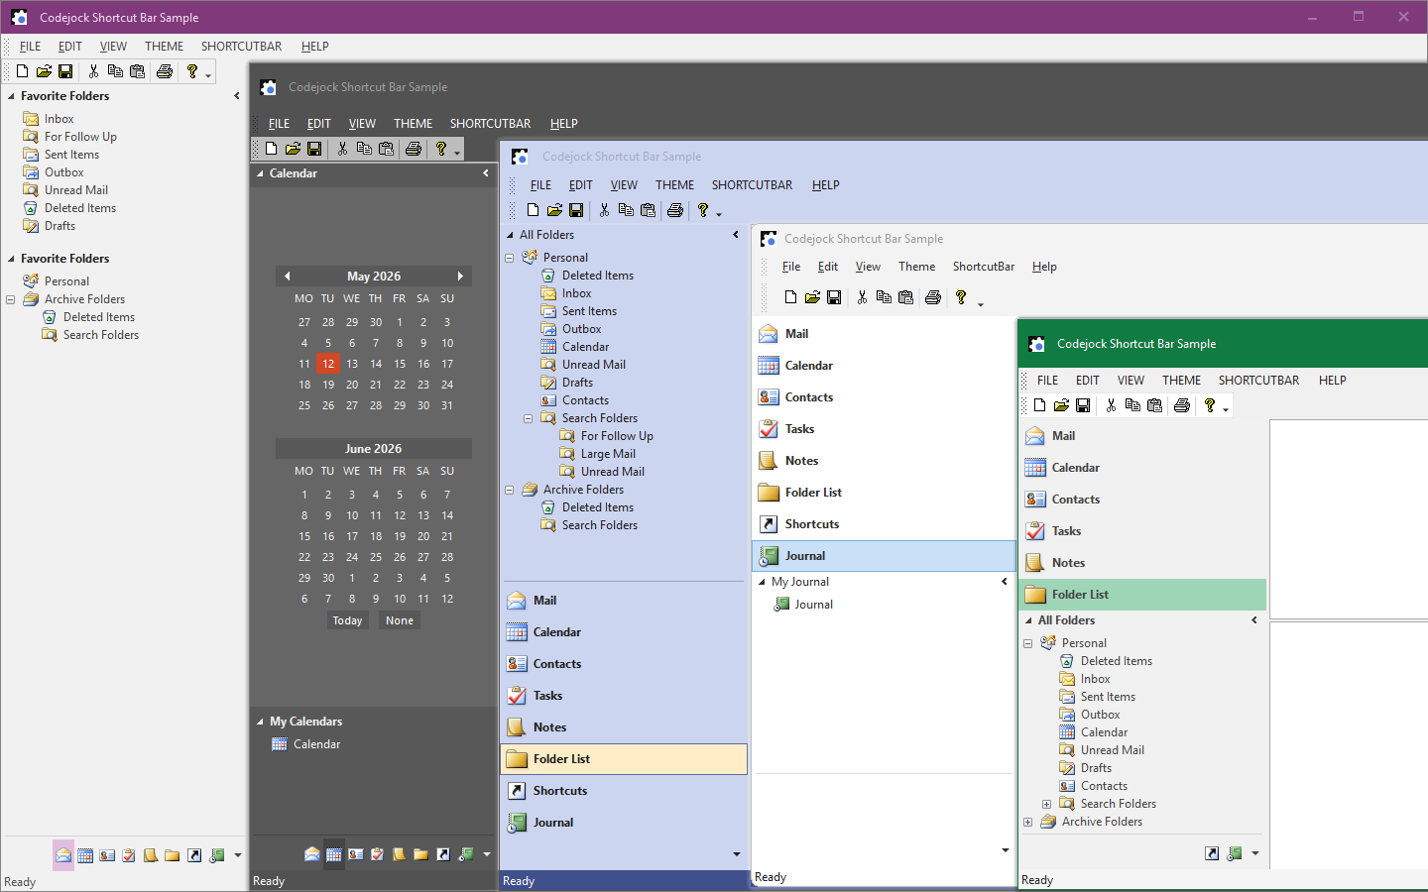Click Save icon in blue window toolbar

tap(576, 210)
